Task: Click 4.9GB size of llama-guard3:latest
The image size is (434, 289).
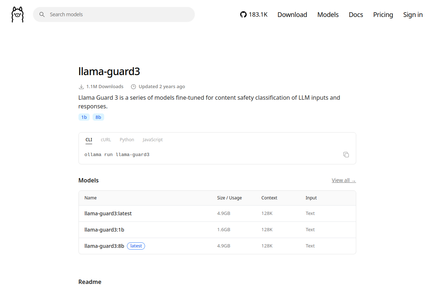Action: [224, 213]
